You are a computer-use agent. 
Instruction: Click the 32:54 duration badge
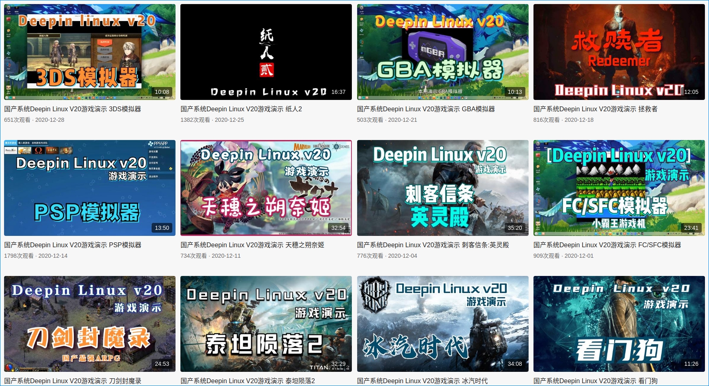click(x=338, y=228)
